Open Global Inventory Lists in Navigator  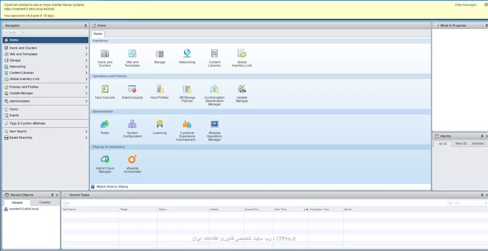(x=45, y=79)
